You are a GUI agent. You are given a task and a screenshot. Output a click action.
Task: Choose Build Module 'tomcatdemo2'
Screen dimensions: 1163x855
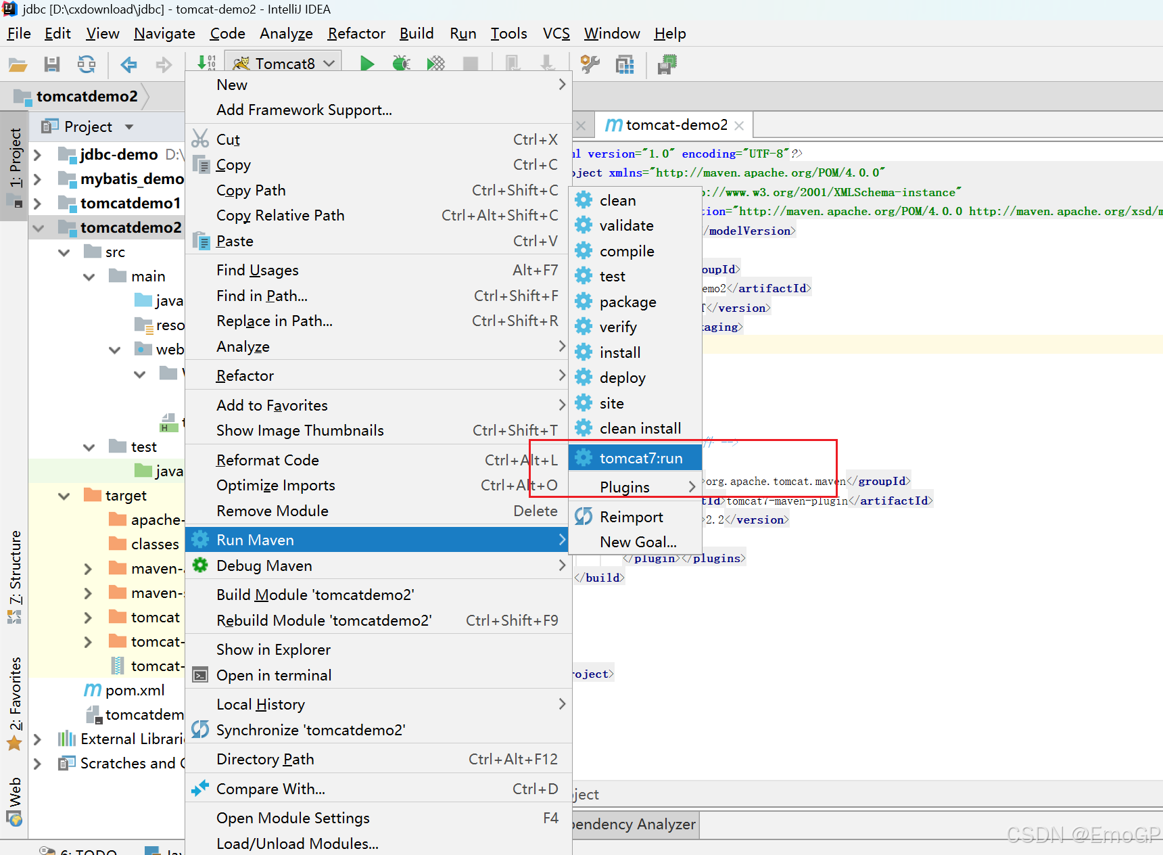tap(379, 595)
